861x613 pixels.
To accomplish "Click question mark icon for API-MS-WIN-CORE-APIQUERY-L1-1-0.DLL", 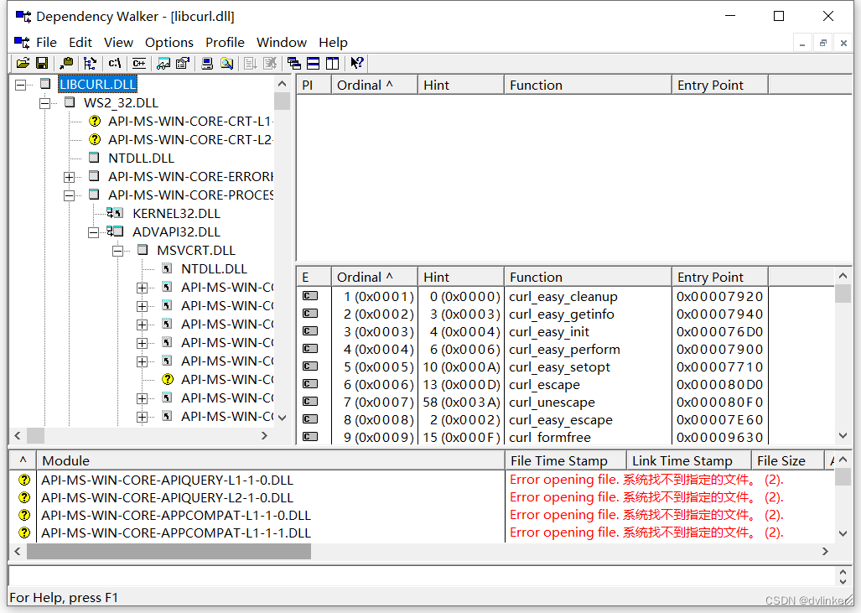I will coord(24,480).
